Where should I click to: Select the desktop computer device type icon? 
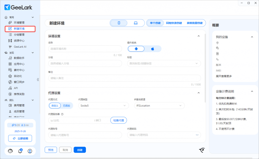136,23
